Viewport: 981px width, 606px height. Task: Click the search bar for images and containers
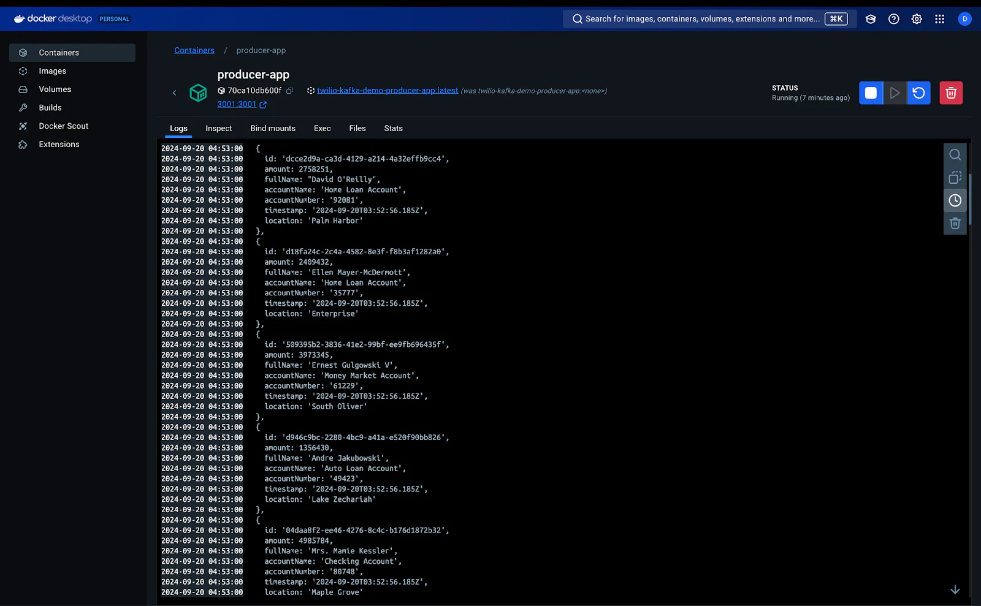[x=709, y=19]
